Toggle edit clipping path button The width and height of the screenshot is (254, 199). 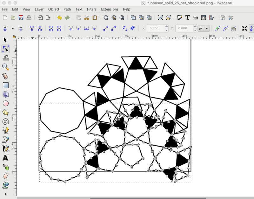(x=217, y=29)
